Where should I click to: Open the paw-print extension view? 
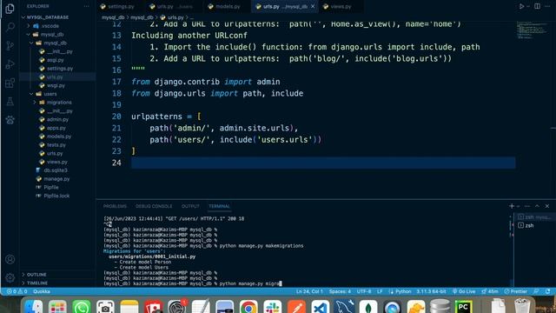pyautogui.click(x=10, y=120)
